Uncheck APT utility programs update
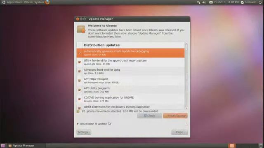The image size is (264, 148). (x=80, y=90)
